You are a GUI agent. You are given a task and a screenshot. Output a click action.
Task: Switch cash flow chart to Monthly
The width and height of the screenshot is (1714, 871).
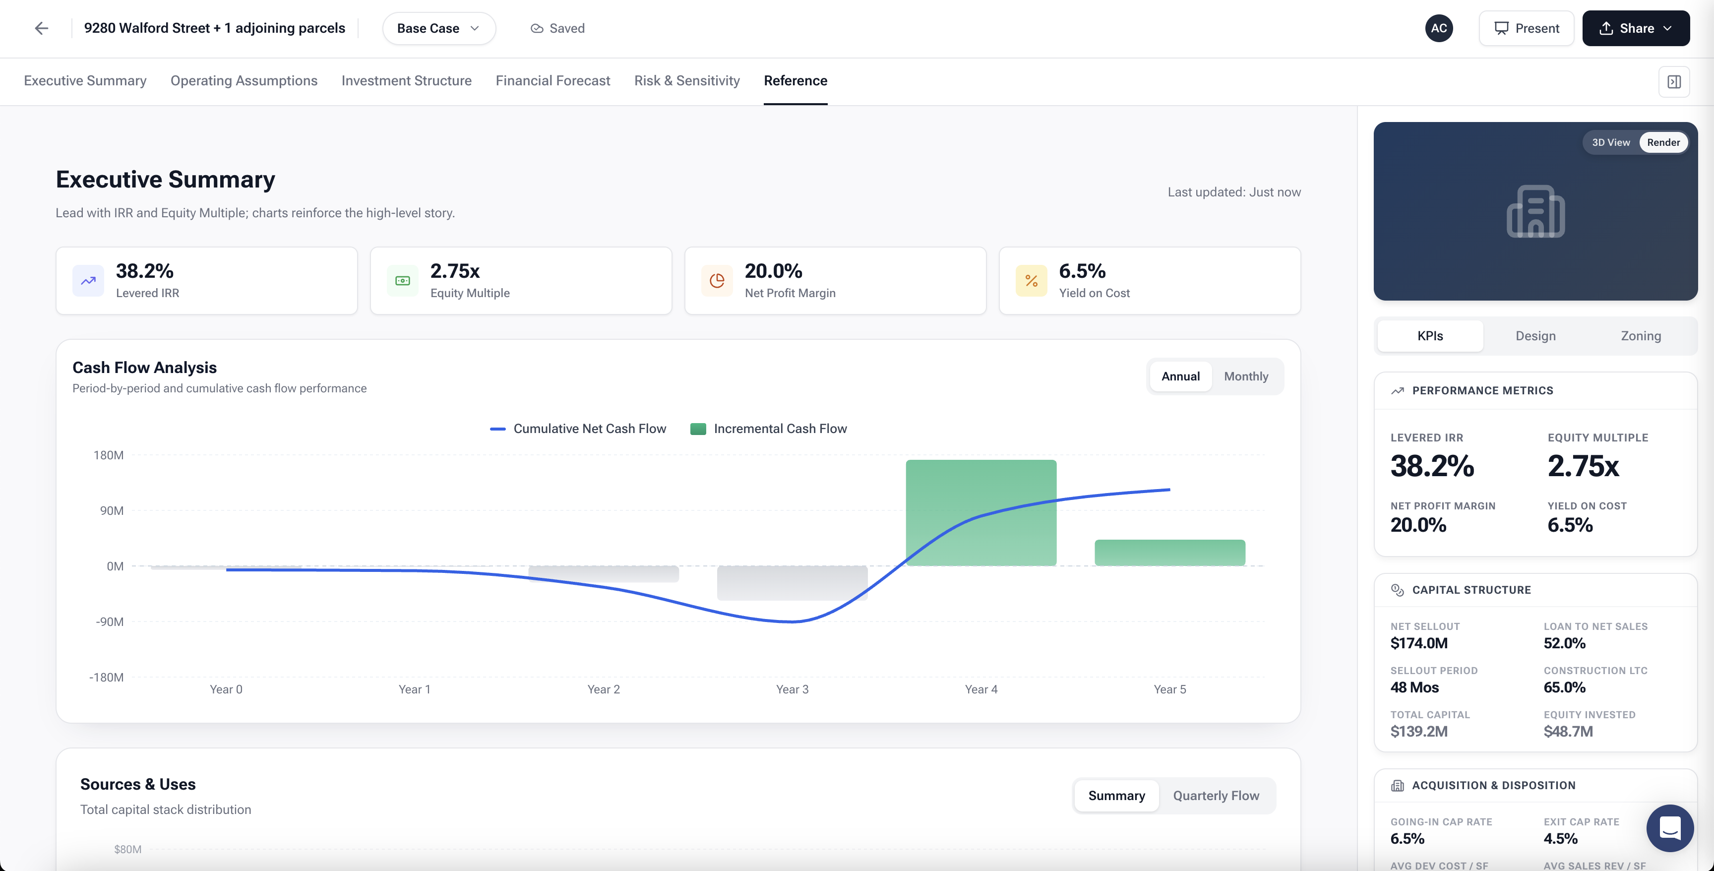(x=1246, y=376)
